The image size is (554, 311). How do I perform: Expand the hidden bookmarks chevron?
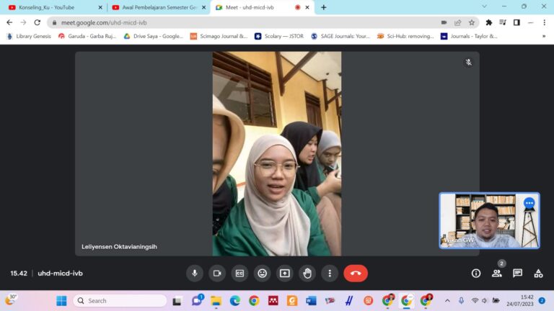tap(544, 36)
